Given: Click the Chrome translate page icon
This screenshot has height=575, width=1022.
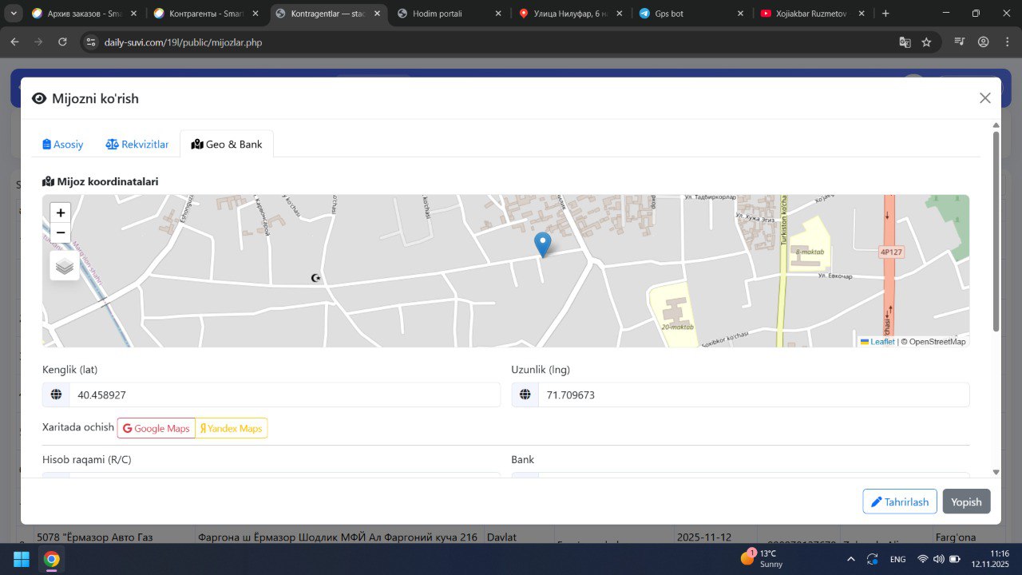Looking at the screenshot, I should [905, 42].
